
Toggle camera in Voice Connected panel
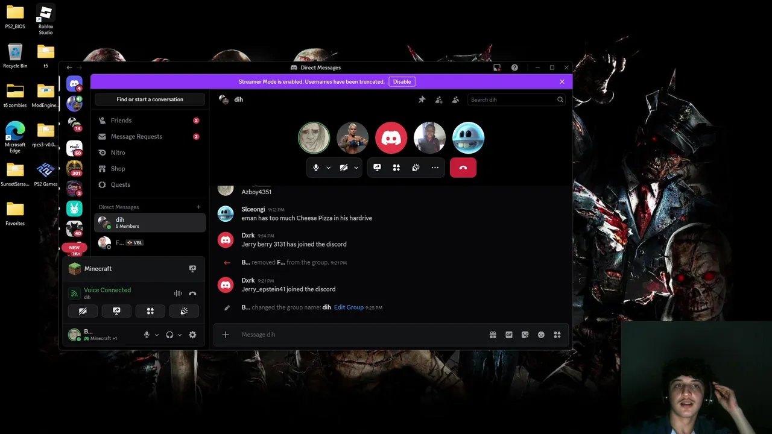[x=83, y=311]
